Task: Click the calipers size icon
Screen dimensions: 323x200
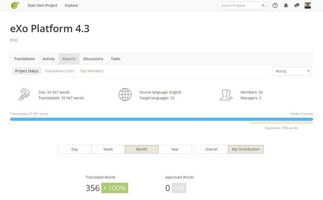Action: tap(24, 94)
